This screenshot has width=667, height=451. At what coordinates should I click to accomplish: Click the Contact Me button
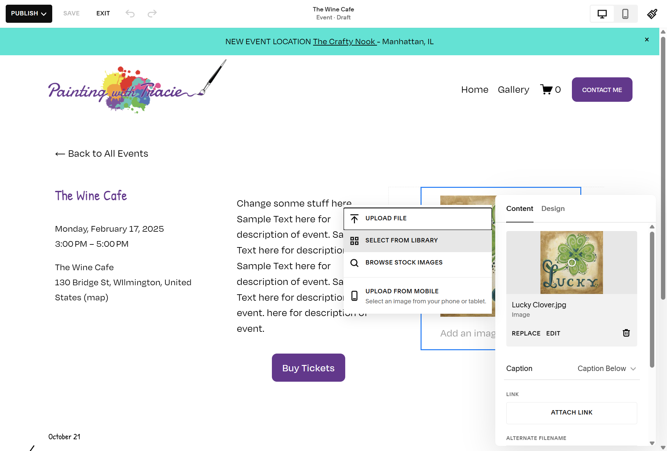click(602, 90)
